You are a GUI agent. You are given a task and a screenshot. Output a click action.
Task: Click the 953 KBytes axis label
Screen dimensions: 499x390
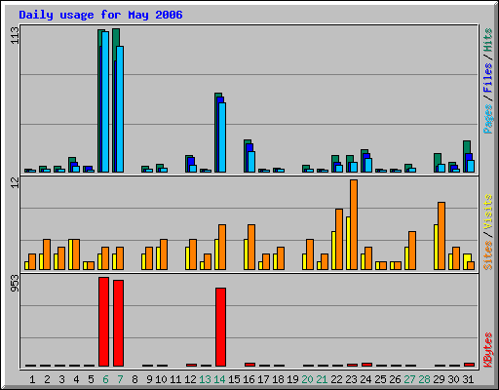pyautogui.click(x=15, y=283)
